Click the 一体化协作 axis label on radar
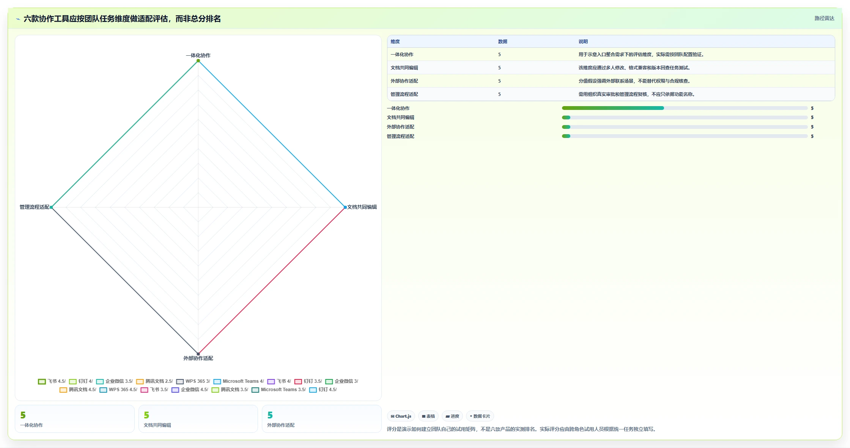This screenshot has height=448, width=850. coord(198,55)
